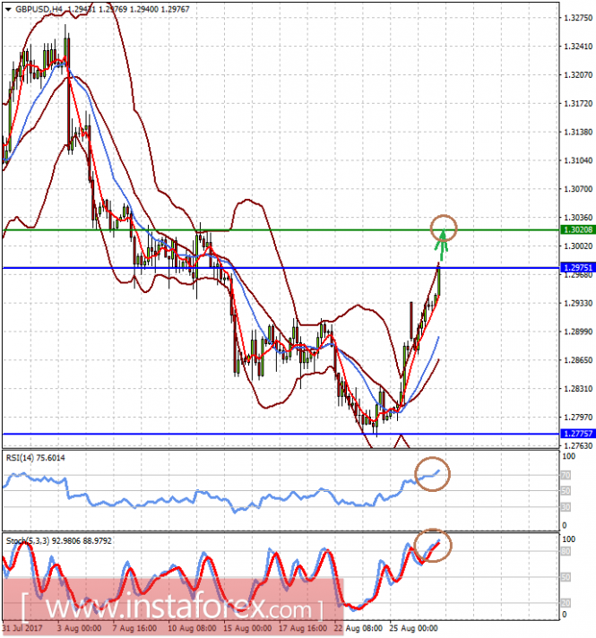The width and height of the screenshot is (596, 638).
Task: Click the RSI scale value 70
Action: (566, 475)
